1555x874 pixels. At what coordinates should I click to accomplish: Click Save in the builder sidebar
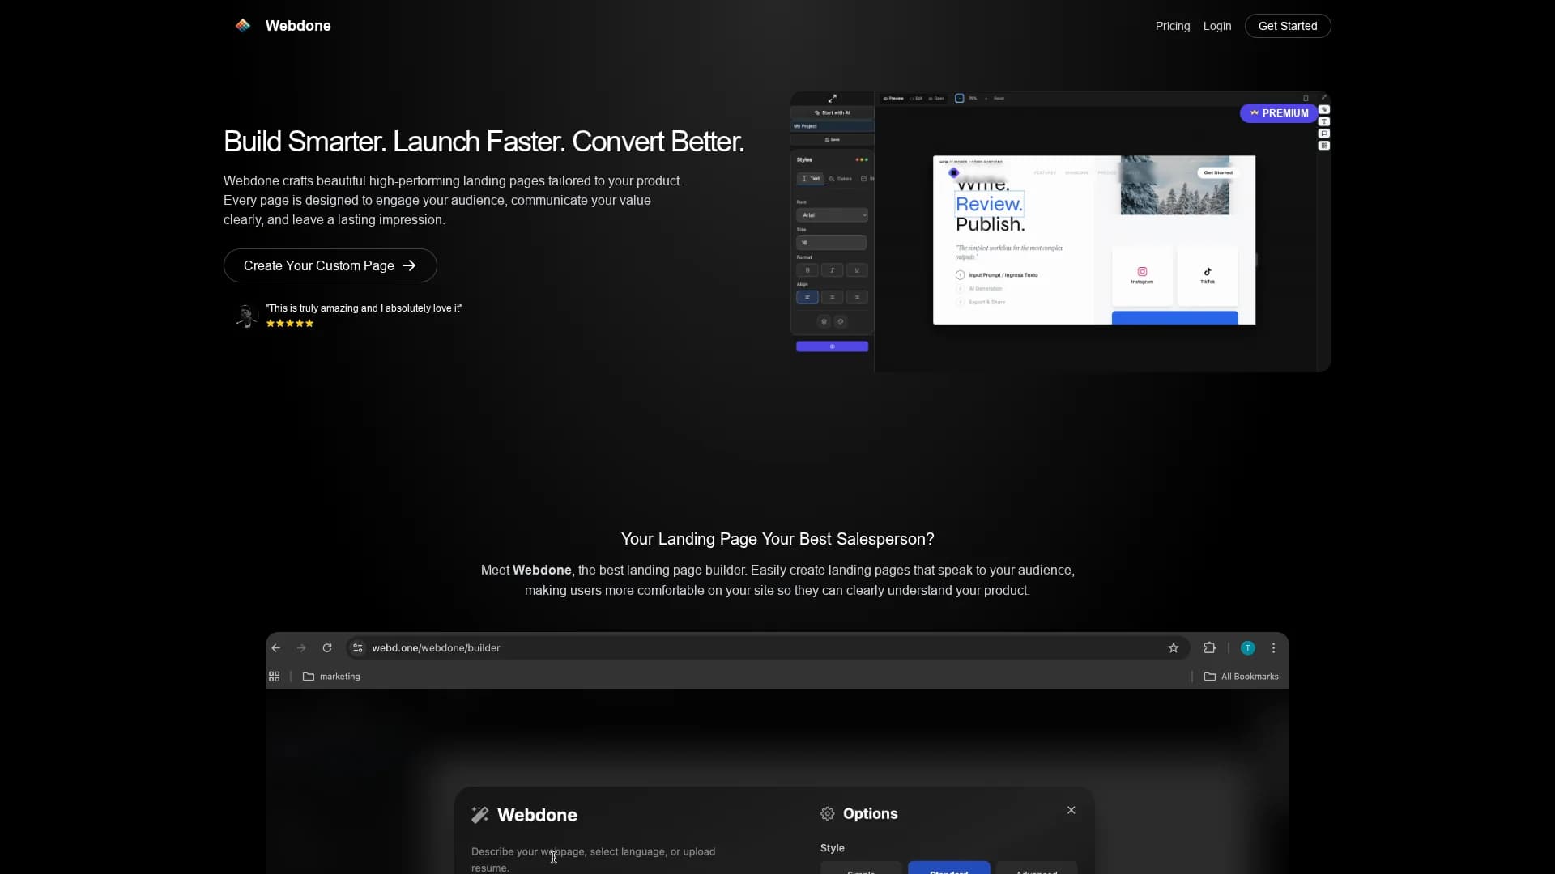[832, 139]
